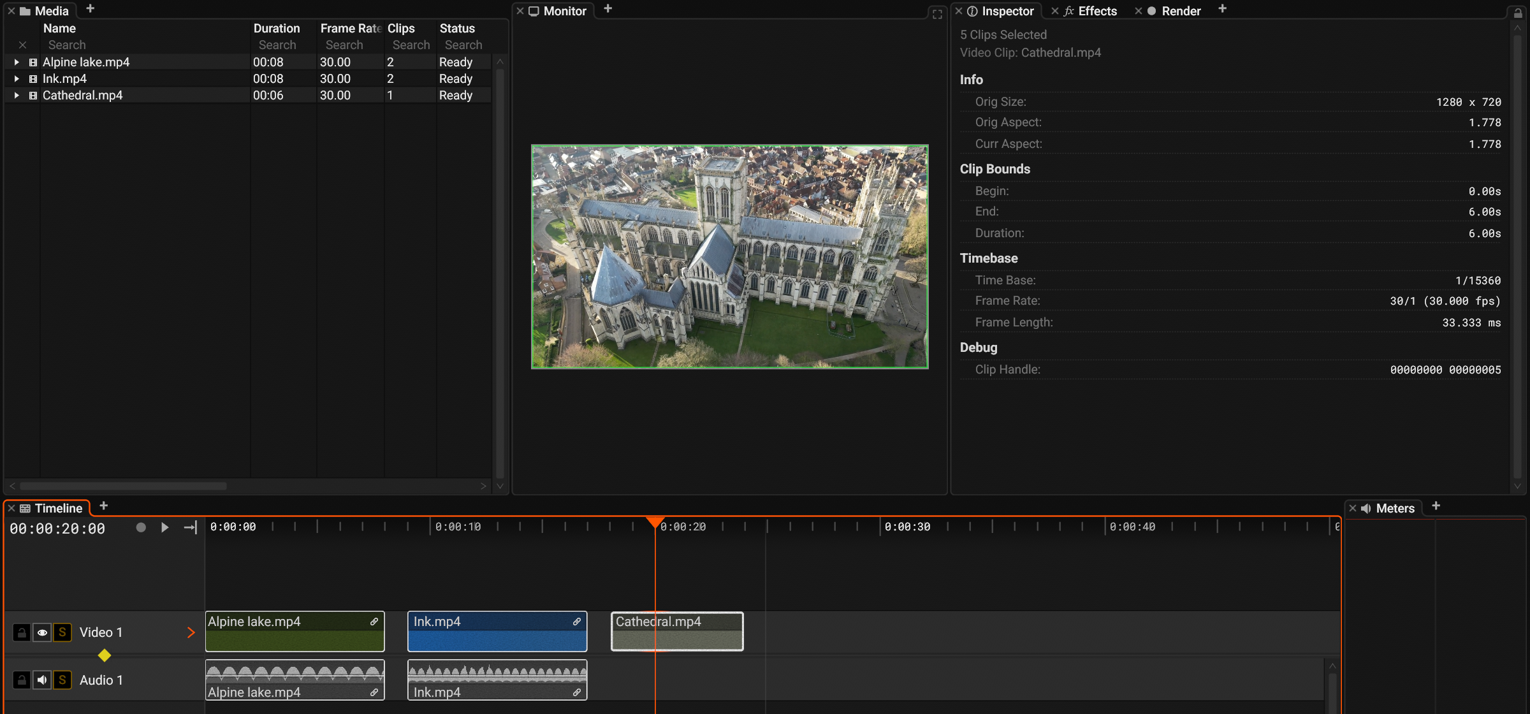Click the Cathedral video frame in Monitor
Viewport: 1530px width, 714px height.
(729, 256)
